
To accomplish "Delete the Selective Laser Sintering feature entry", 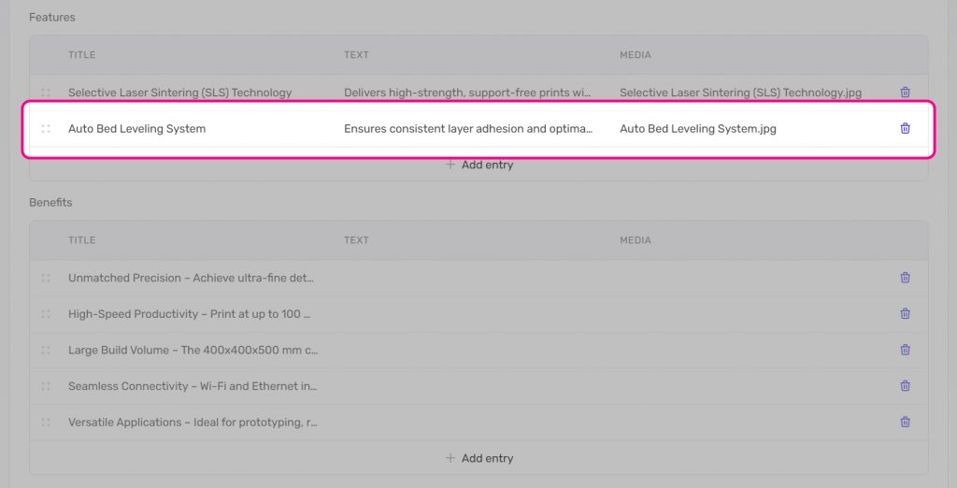I will [905, 93].
